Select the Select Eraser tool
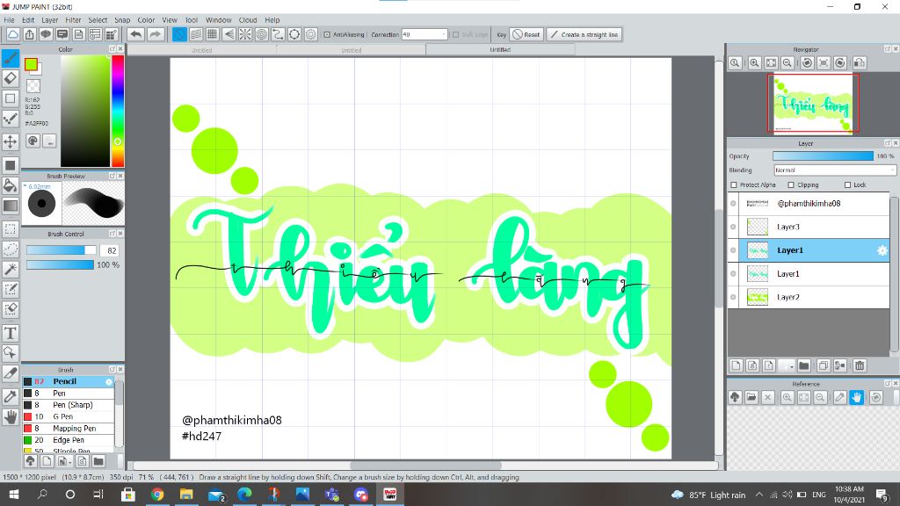 click(x=11, y=309)
